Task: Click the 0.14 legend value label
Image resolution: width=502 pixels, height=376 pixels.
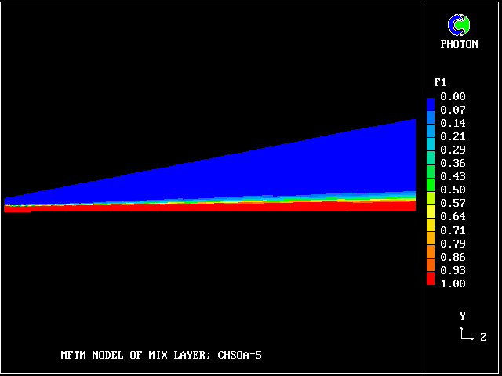Action: pos(453,123)
